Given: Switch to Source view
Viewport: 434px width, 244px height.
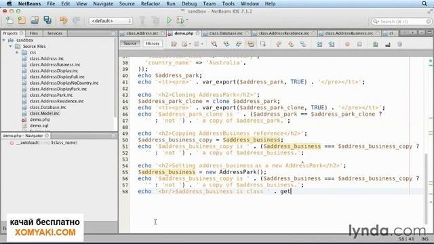Looking at the screenshot, I should [x=130, y=43].
